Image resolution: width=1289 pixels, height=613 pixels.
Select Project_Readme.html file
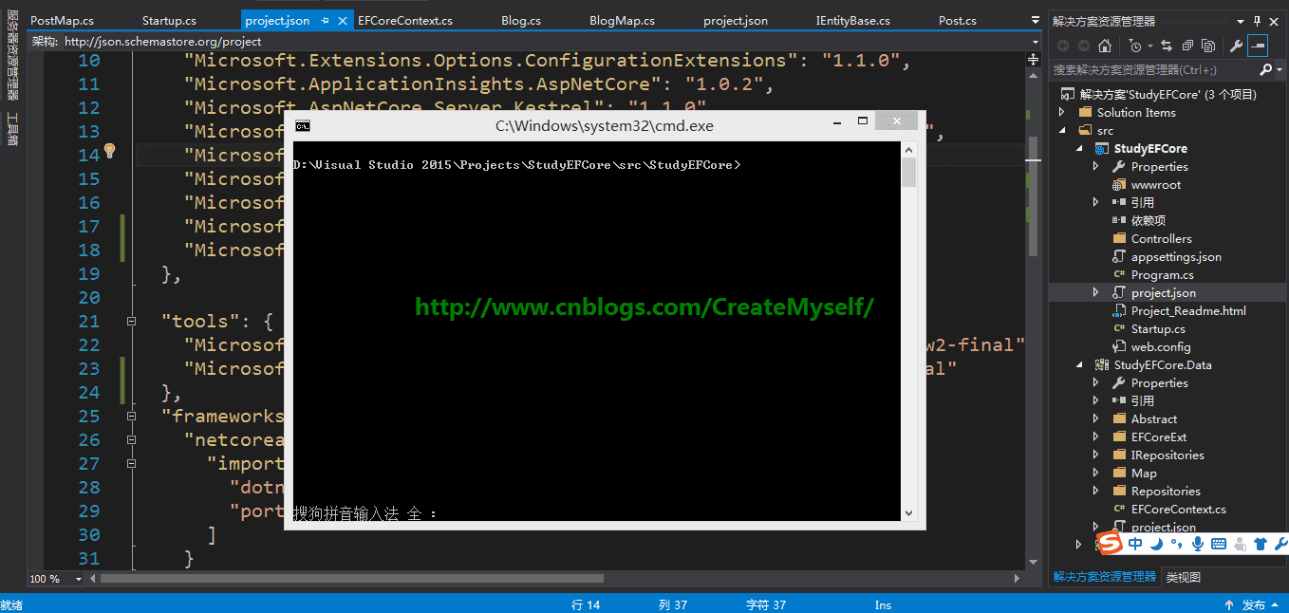(x=1188, y=310)
